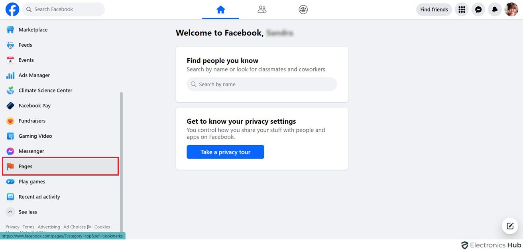Open Fundraisers from the sidebar
The height and width of the screenshot is (251, 523).
[x=32, y=121]
